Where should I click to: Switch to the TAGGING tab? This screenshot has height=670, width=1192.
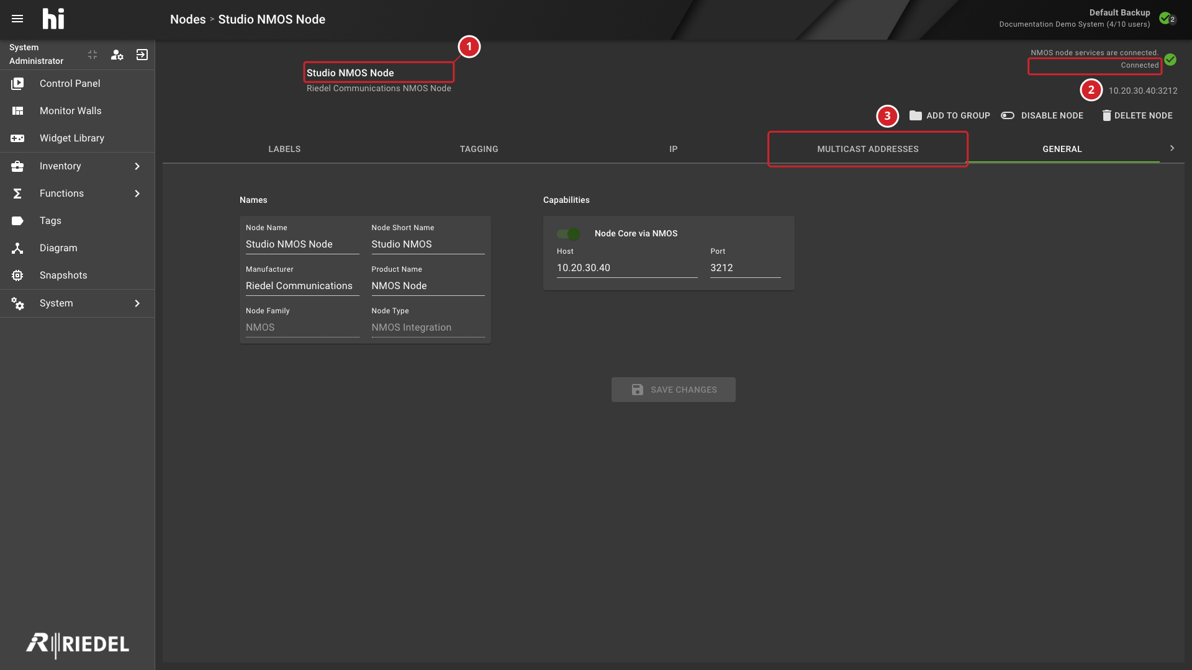(x=479, y=149)
